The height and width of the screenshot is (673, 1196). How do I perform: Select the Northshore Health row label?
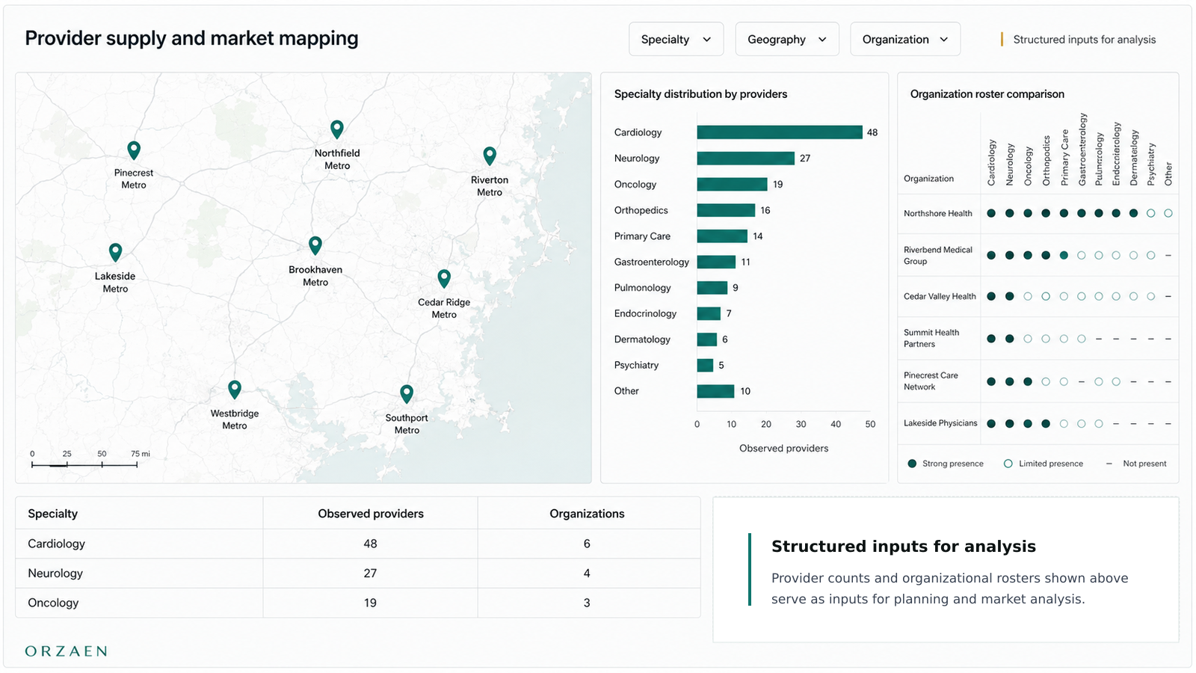click(x=938, y=213)
